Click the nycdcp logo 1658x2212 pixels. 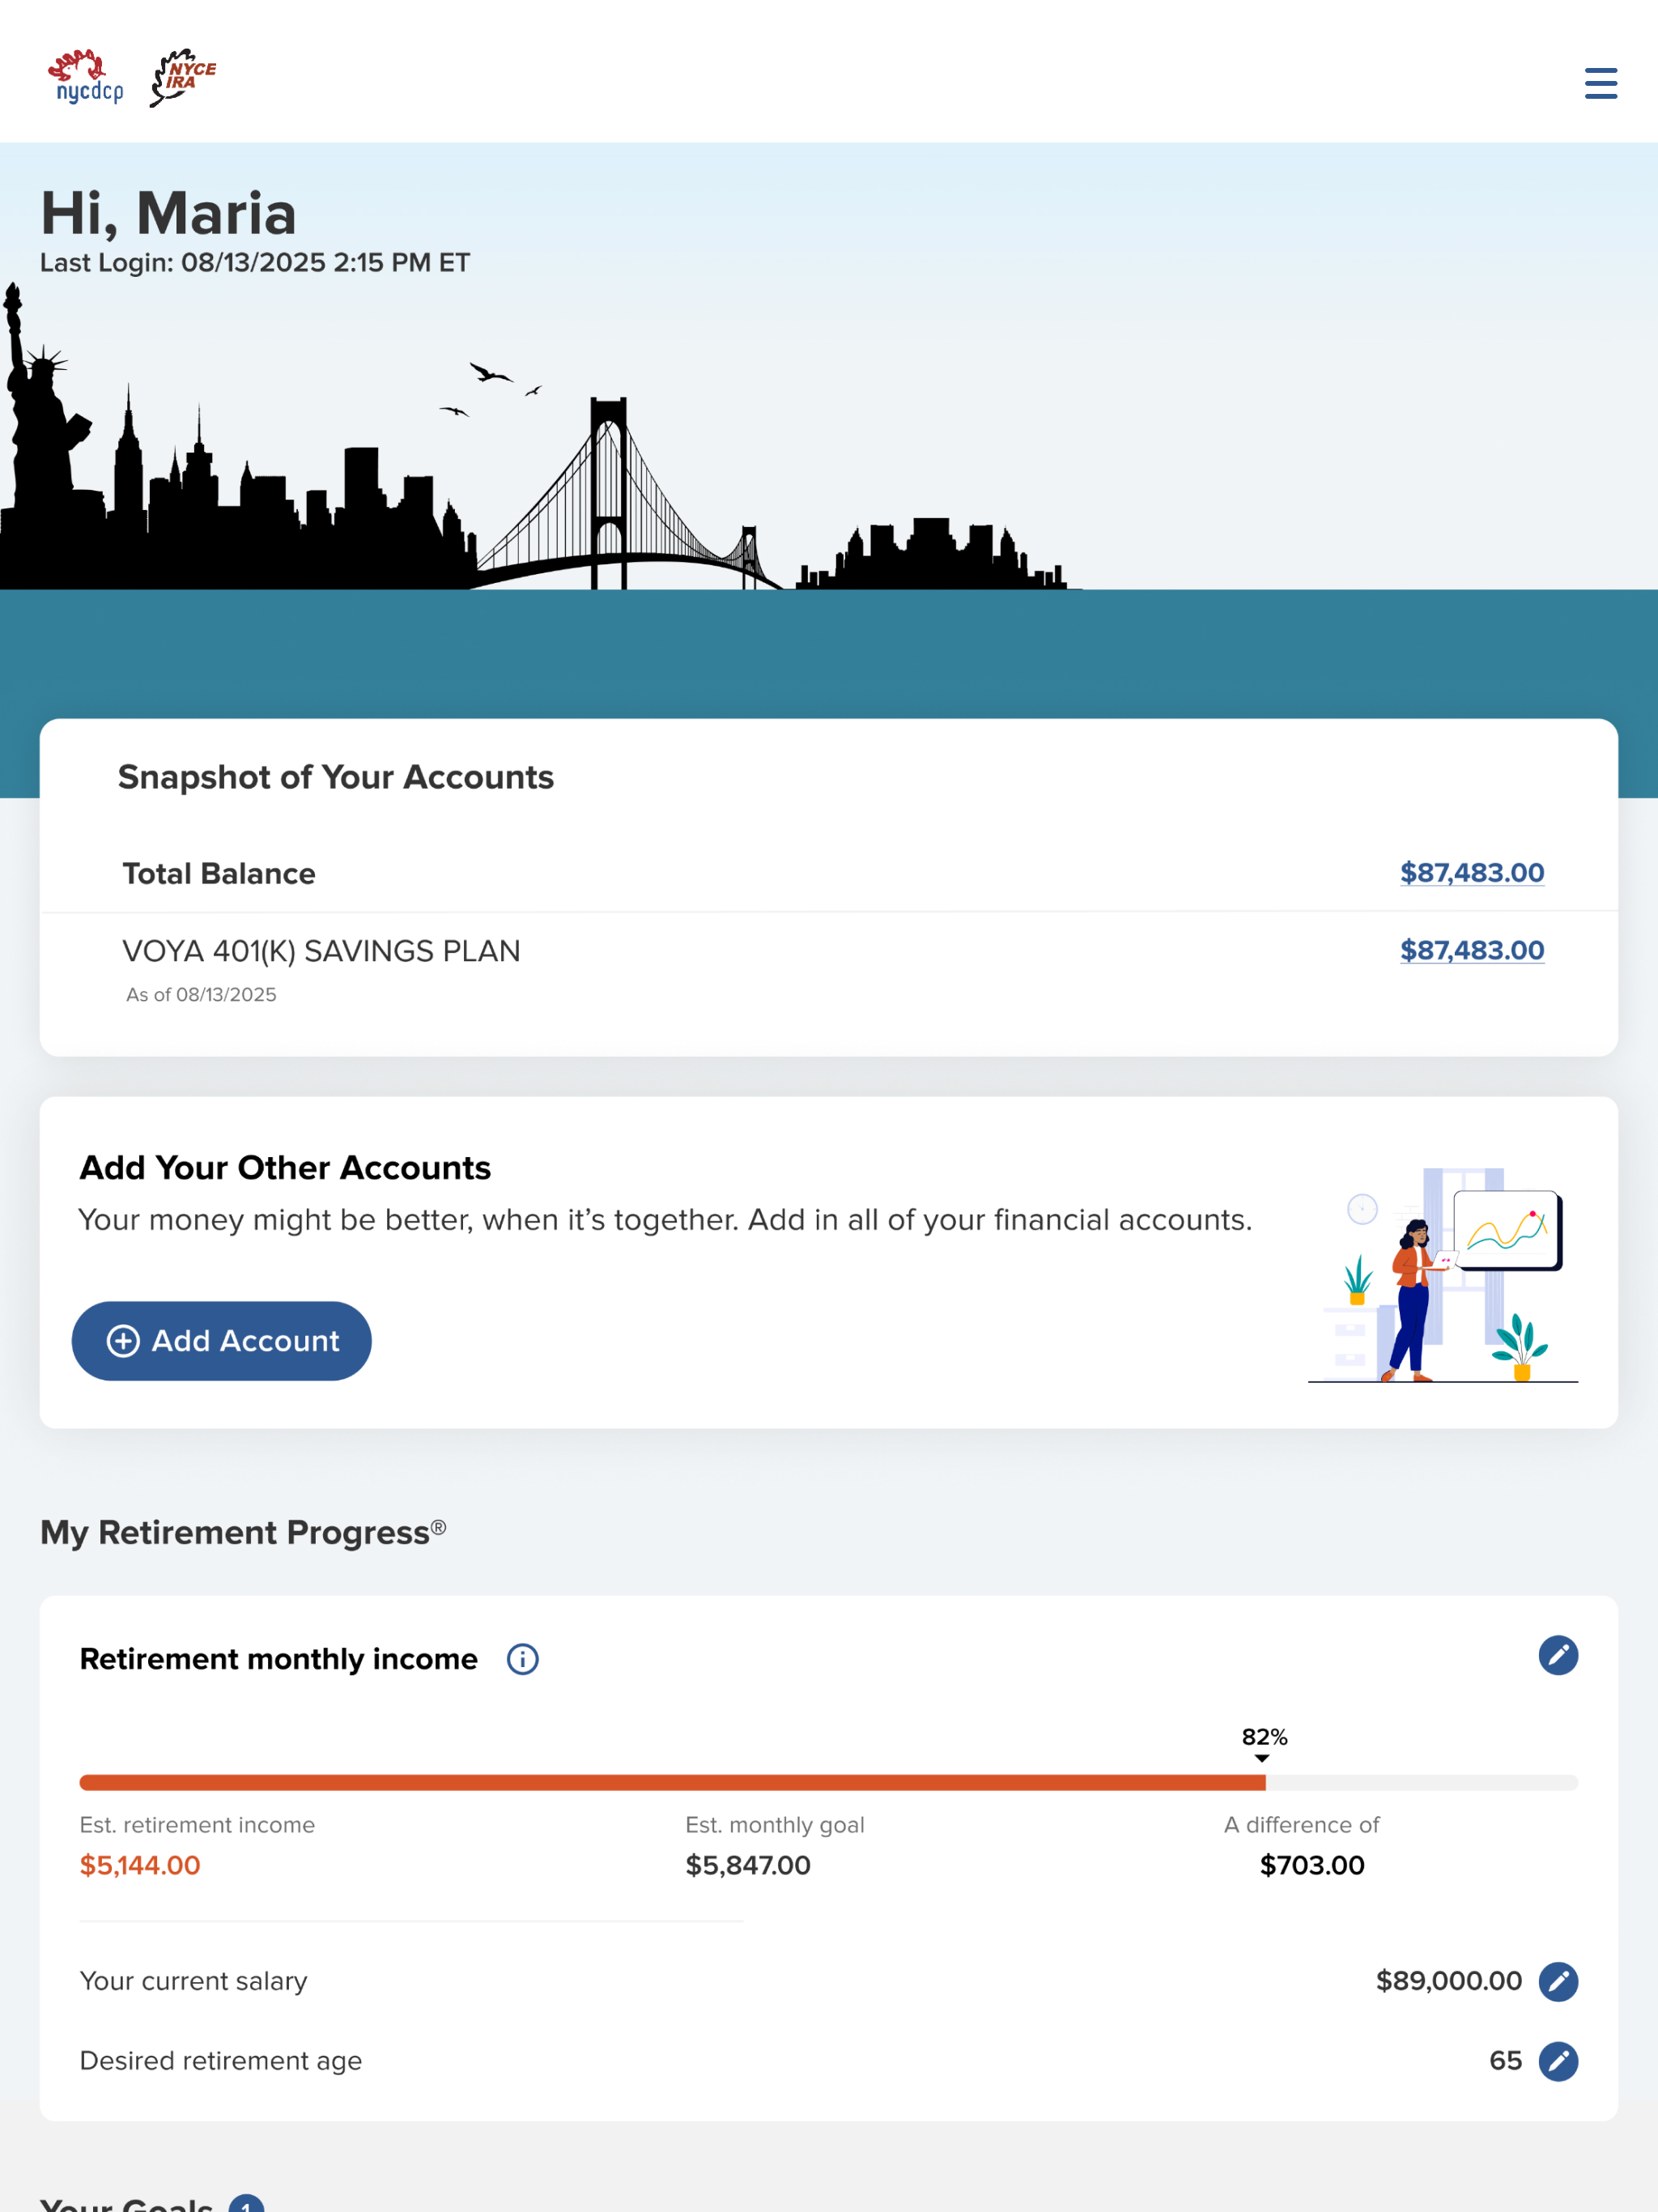point(85,77)
